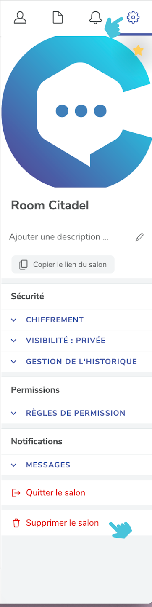The width and height of the screenshot is (152, 607).
Task: Edit description with the pencil icon
Action: [140, 237]
